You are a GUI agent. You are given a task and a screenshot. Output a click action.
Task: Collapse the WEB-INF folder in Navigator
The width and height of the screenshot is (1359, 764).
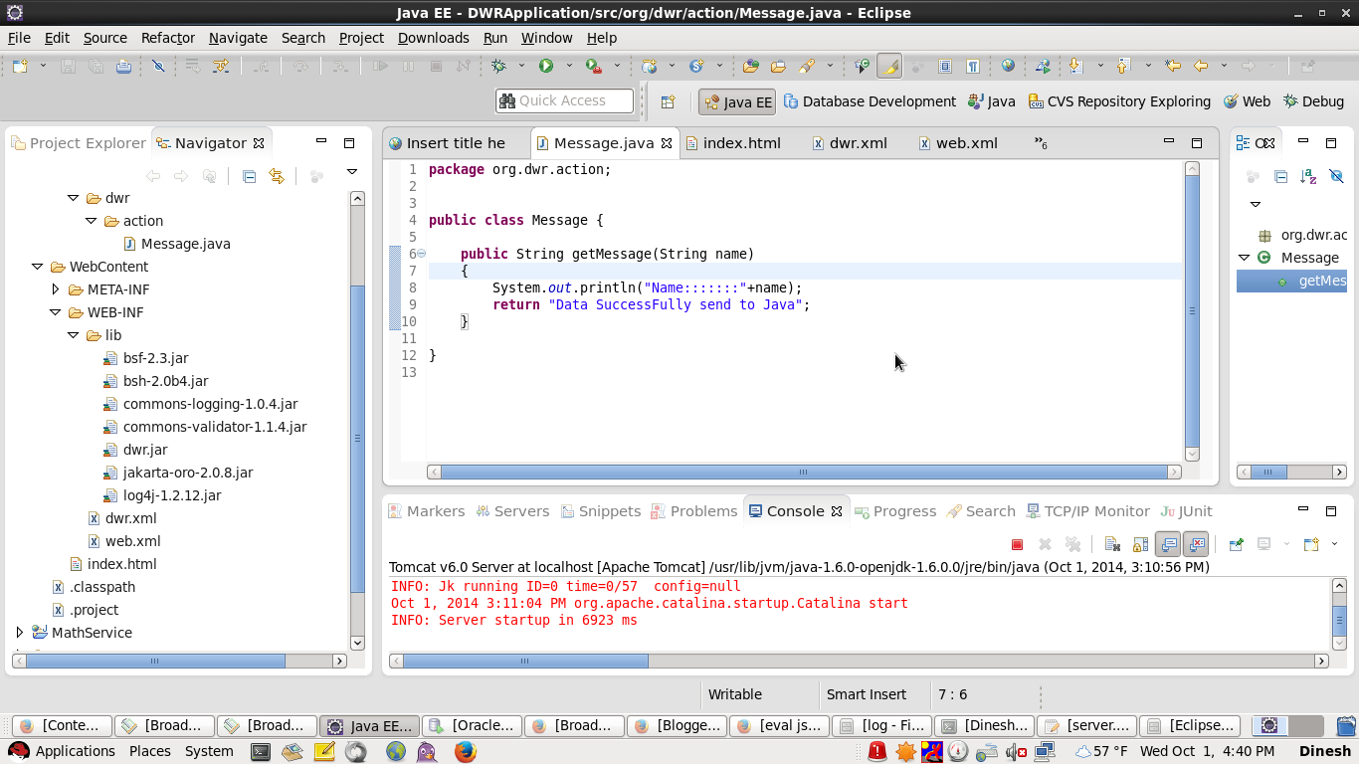(x=56, y=312)
